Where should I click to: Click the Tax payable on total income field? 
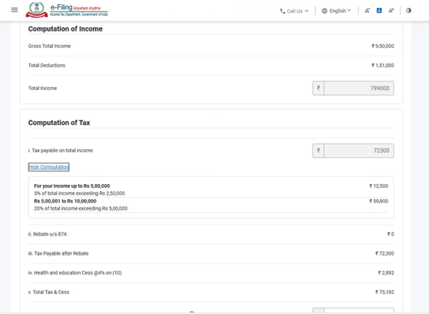[358, 151]
